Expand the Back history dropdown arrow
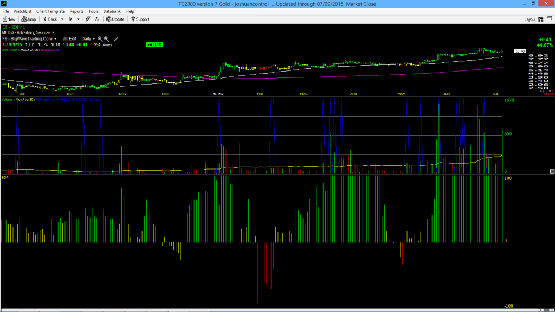Screen dimensions: 555x312 tap(62, 19)
